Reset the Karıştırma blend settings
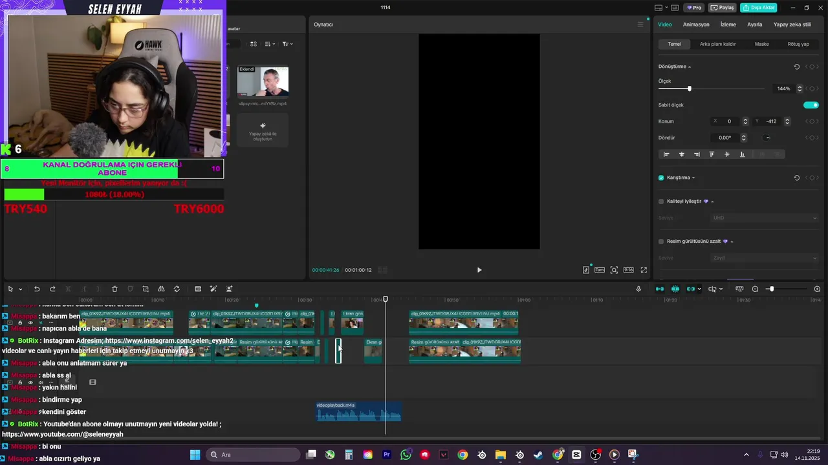Screen dimensions: 828x465 click(797, 178)
